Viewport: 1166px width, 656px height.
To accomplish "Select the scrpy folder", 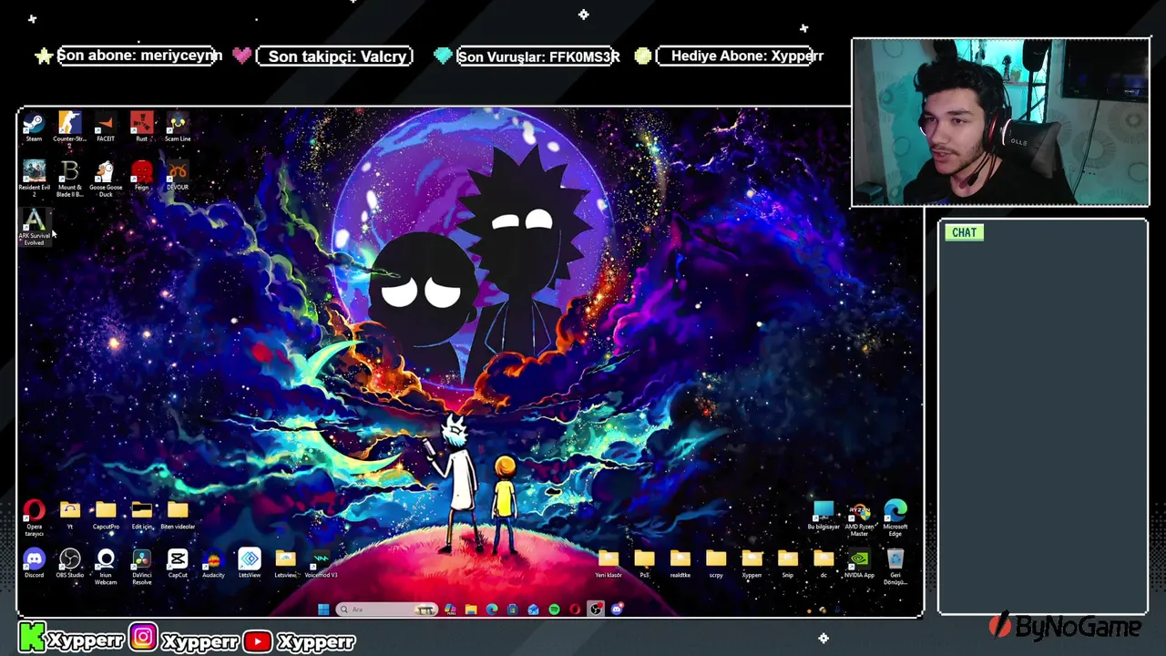I will pyautogui.click(x=716, y=564).
